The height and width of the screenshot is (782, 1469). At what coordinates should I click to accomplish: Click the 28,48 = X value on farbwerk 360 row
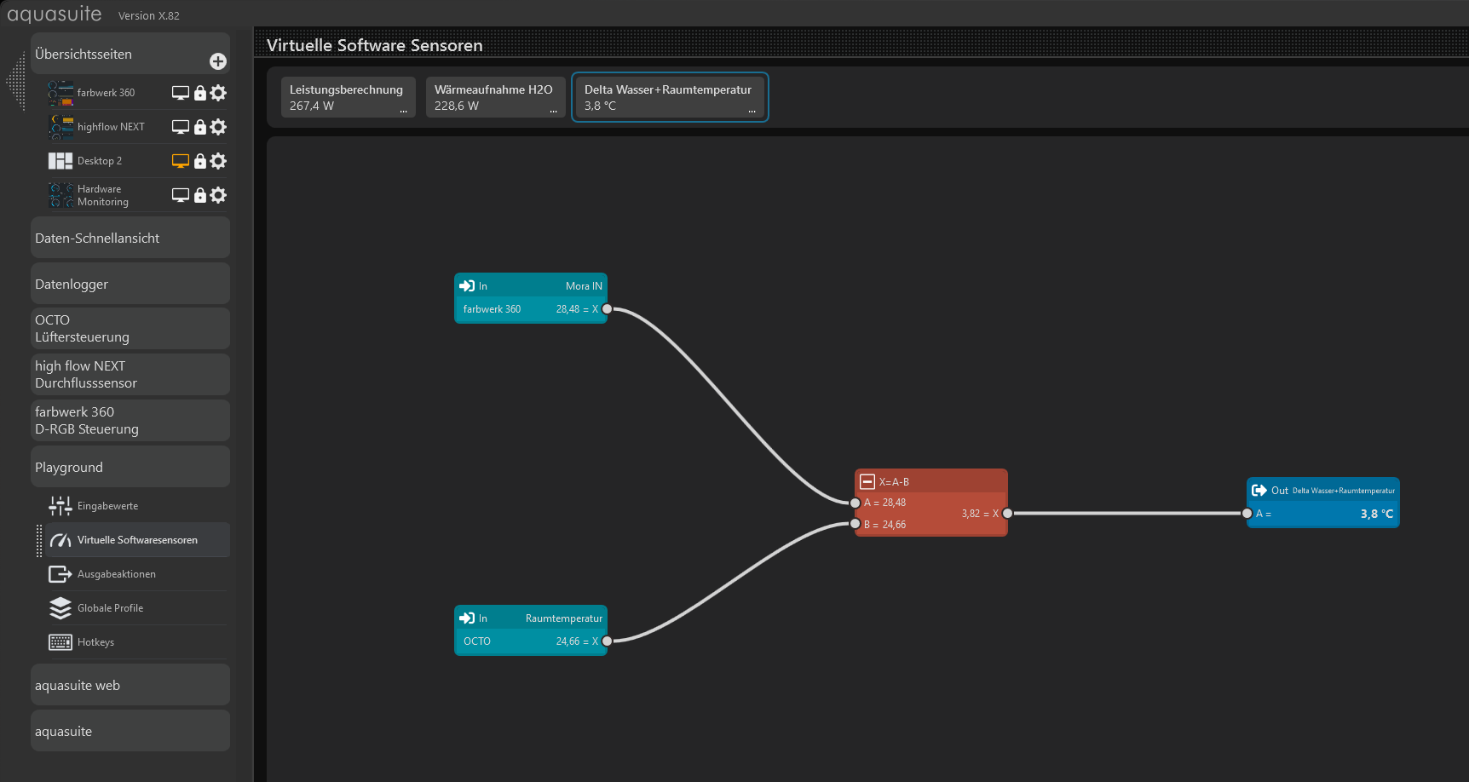tap(577, 309)
